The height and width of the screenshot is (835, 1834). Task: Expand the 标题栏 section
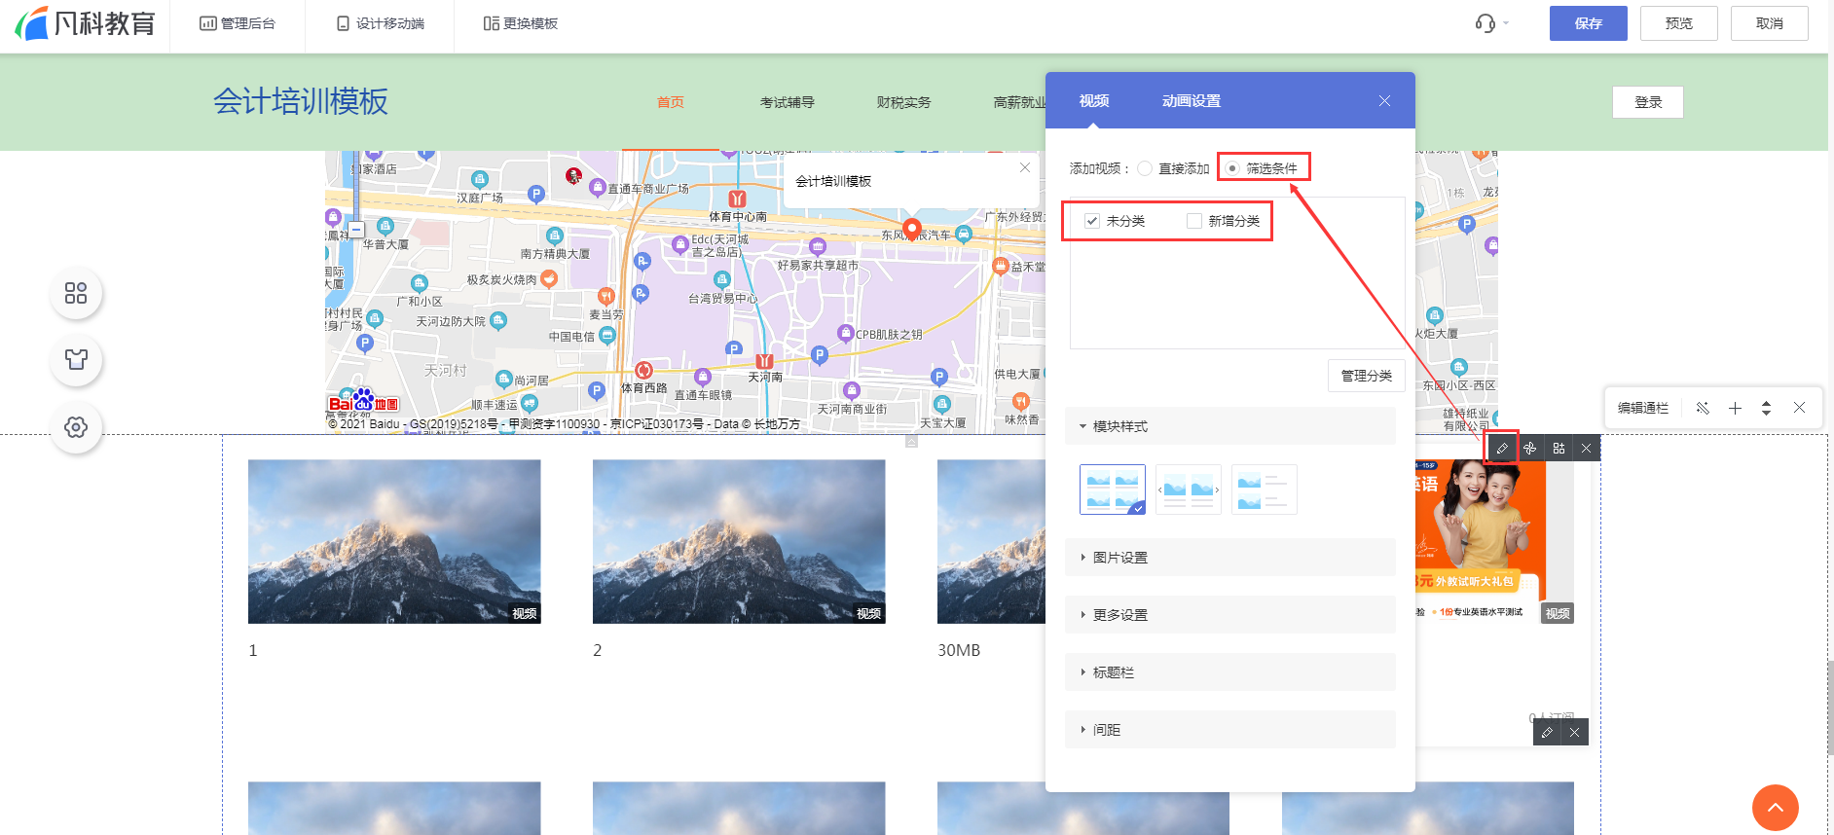pos(1230,672)
